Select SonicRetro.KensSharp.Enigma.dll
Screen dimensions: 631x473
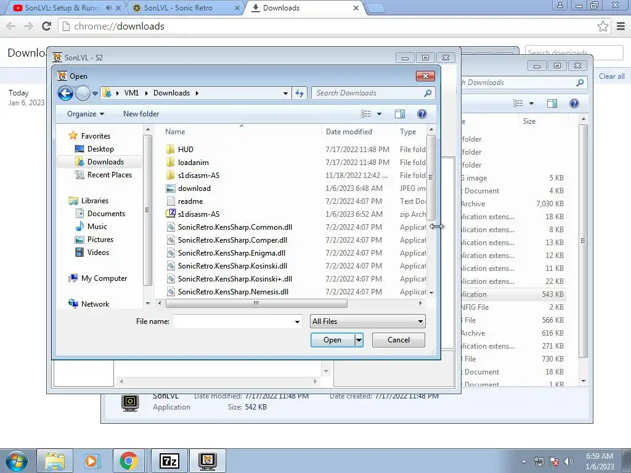(x=232, y=253)
